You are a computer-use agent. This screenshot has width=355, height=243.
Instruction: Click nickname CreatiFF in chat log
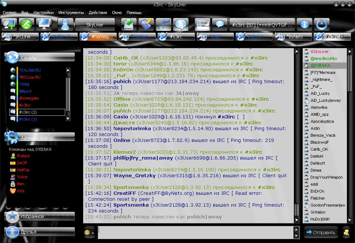coord(125,193)
